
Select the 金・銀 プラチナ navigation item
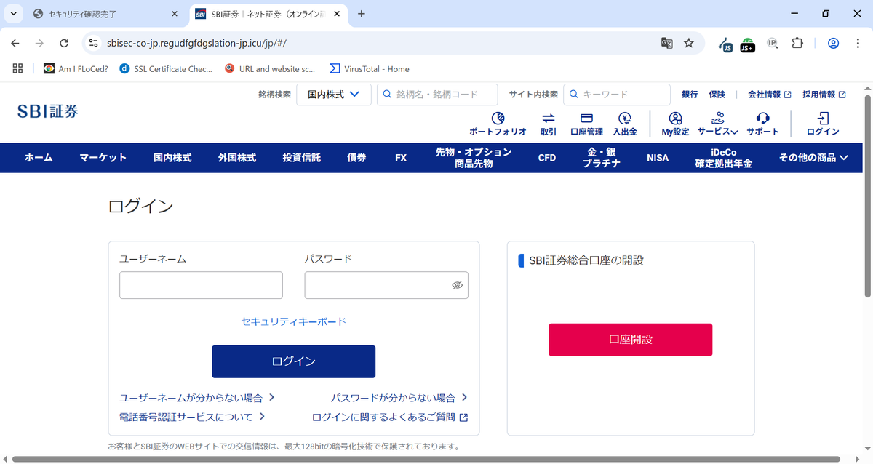602,158
